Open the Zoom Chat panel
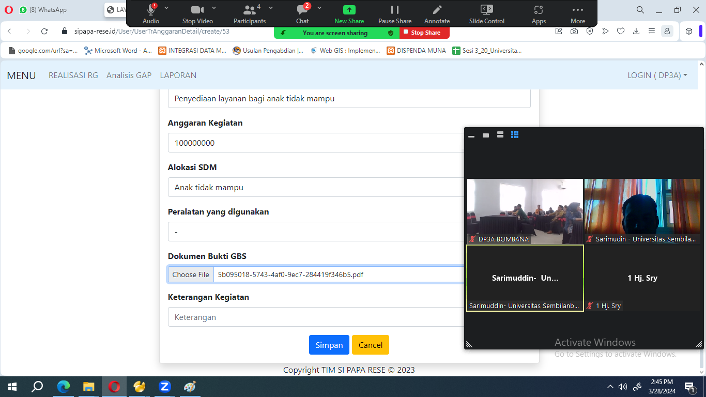 coord(302,10)
